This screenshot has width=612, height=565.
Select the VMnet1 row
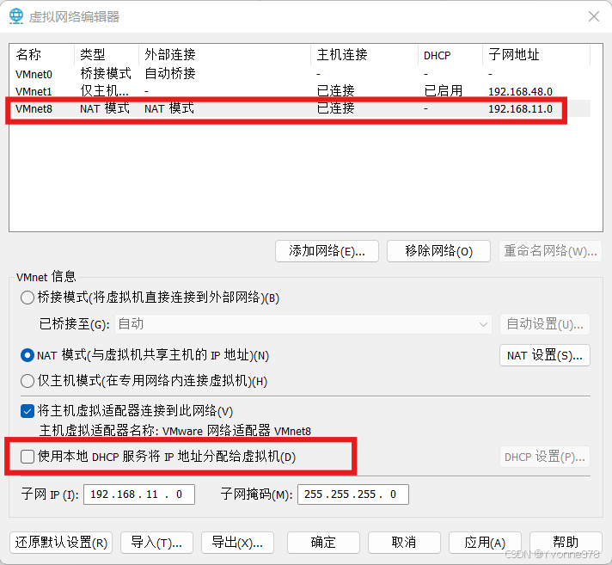click(300, 91)
